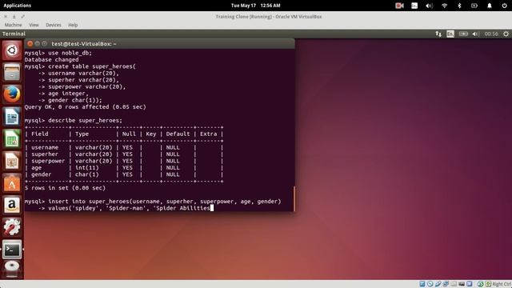This screenshot has height=288, width=512.
Task: Open the disc drive icon in launcher
Action: click(x=12, y=269)
